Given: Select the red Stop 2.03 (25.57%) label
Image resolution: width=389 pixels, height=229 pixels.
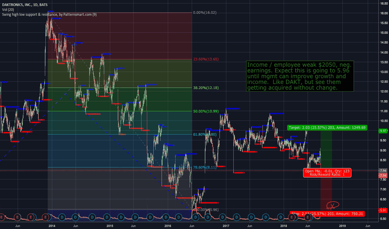Looking at the screenshot, I should point(327,214).
